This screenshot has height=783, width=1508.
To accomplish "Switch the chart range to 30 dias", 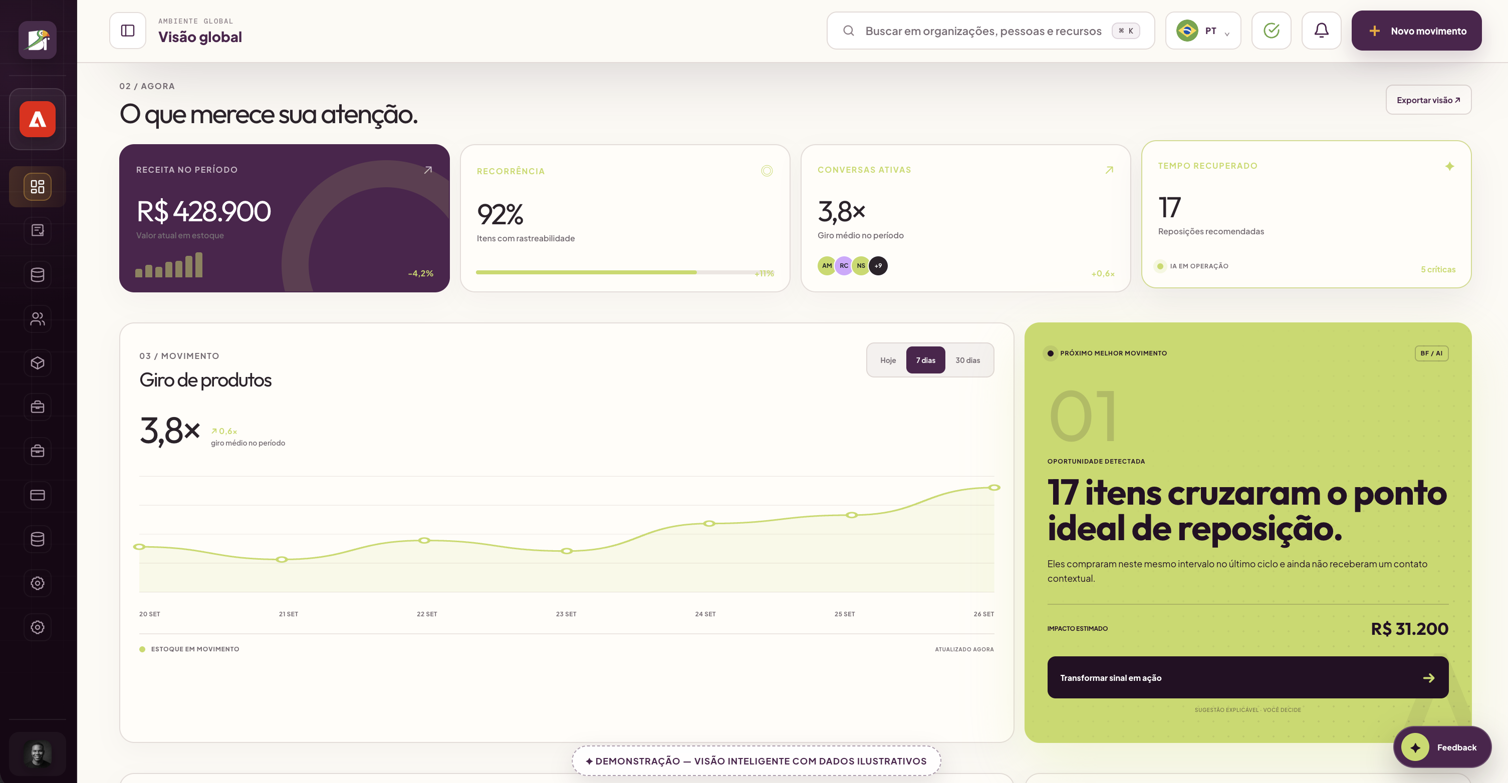I will [967, 360].
